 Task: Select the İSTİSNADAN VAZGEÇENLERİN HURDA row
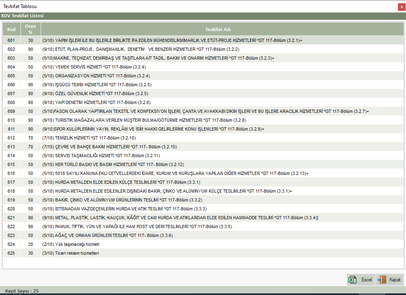203,209
